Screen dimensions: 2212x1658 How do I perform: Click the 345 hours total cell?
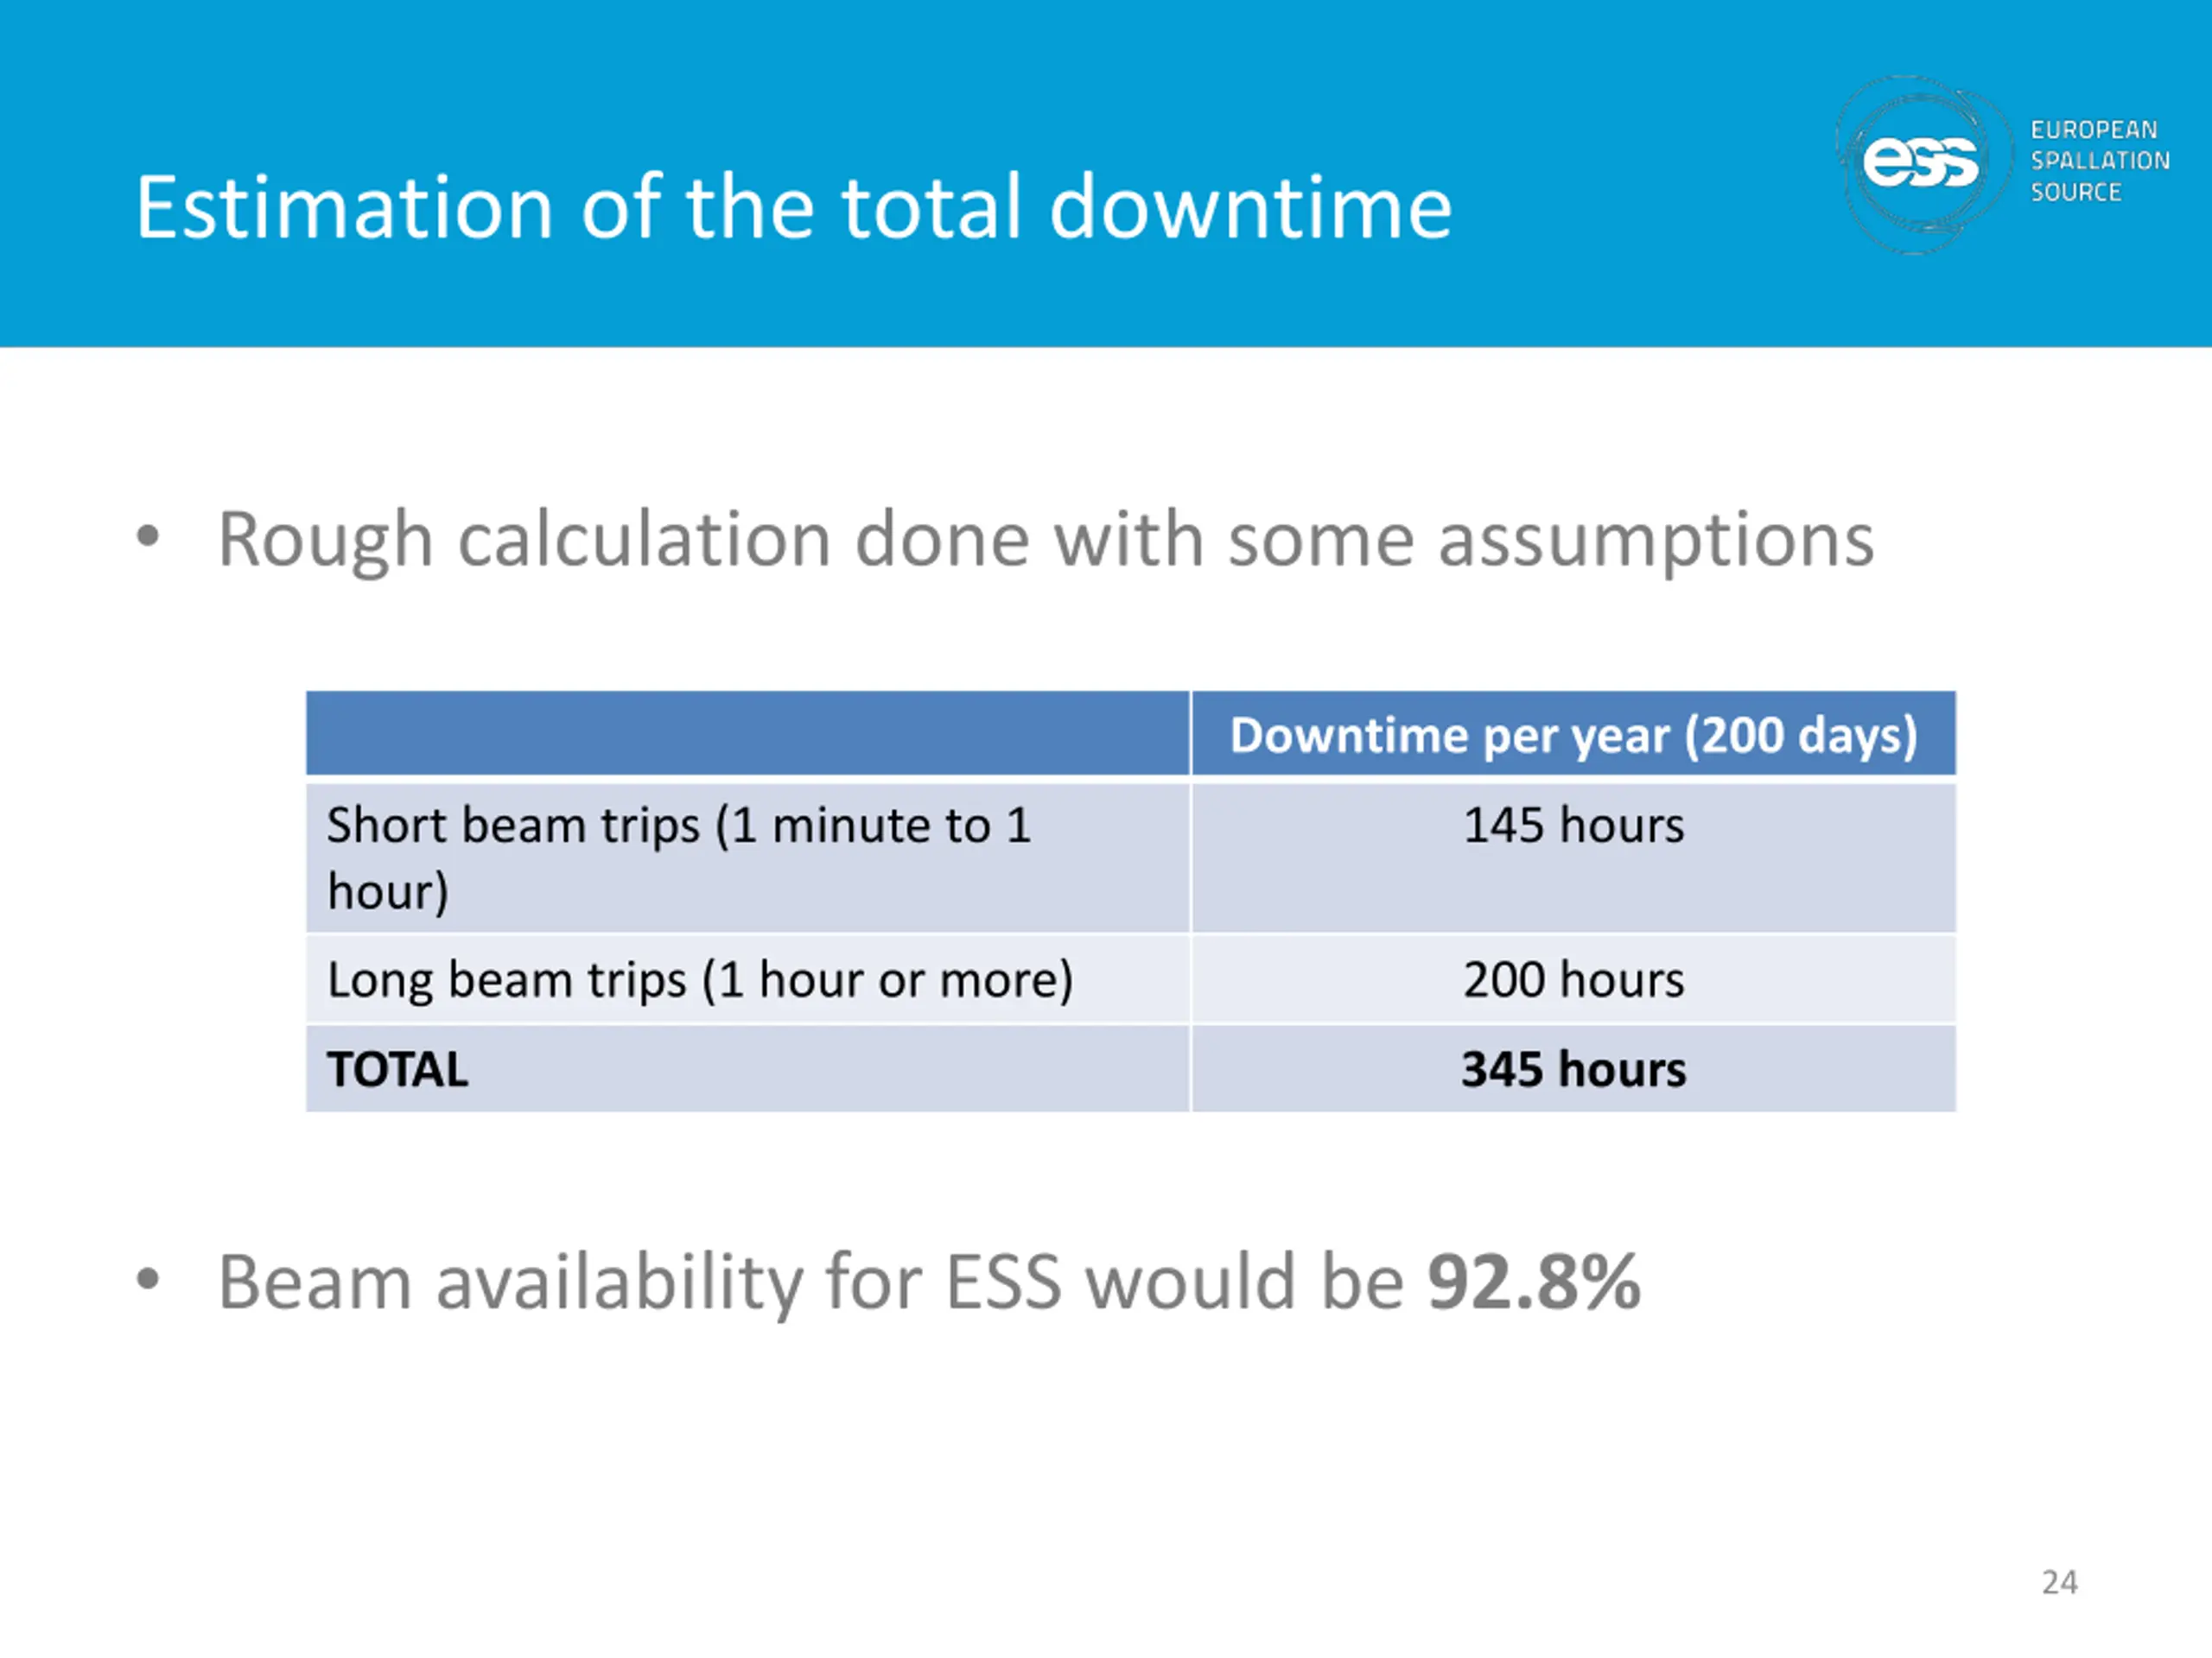(x=1574, y=1068)
